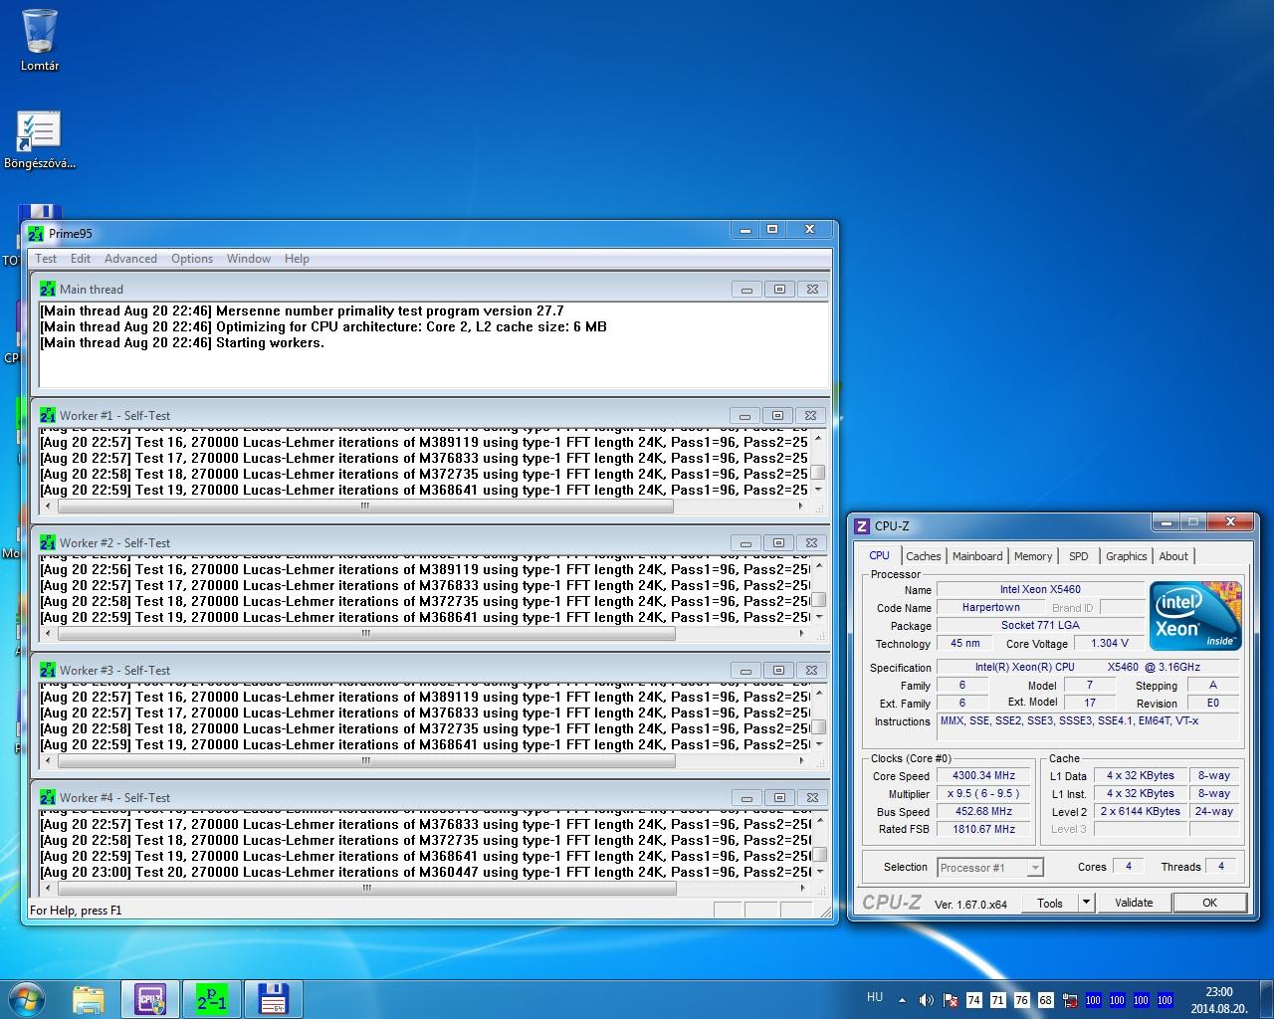Image resolution: width=1274 pixels, height=1019 pixels.
Task: Click the OK button in CPU-Z
Action: click(x=1209, y=903)
